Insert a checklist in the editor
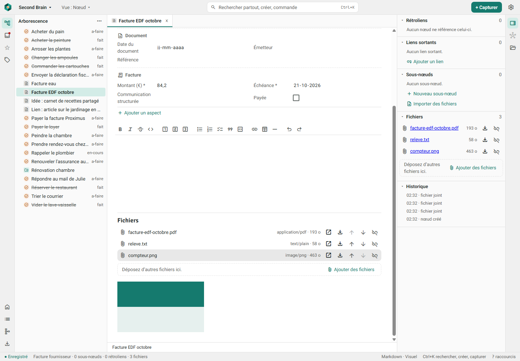Viewport: 520px width, 361px height. click(x=220, y=129)
